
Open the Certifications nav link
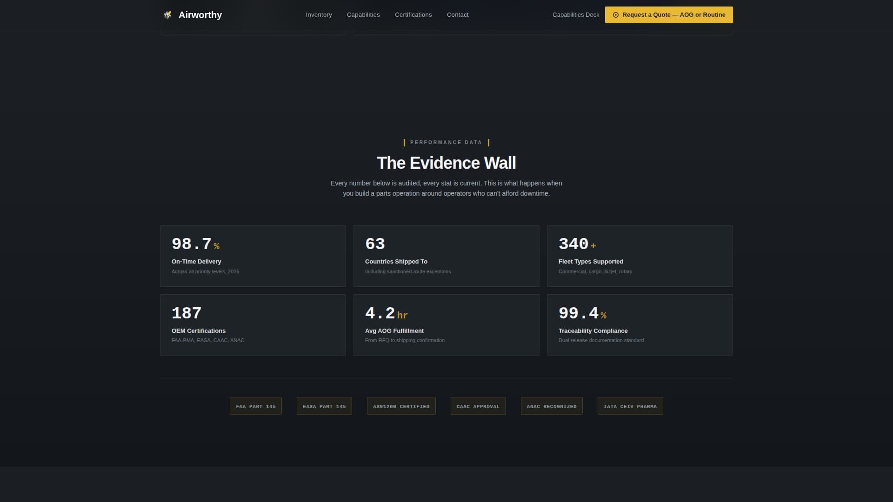(413, 15)
